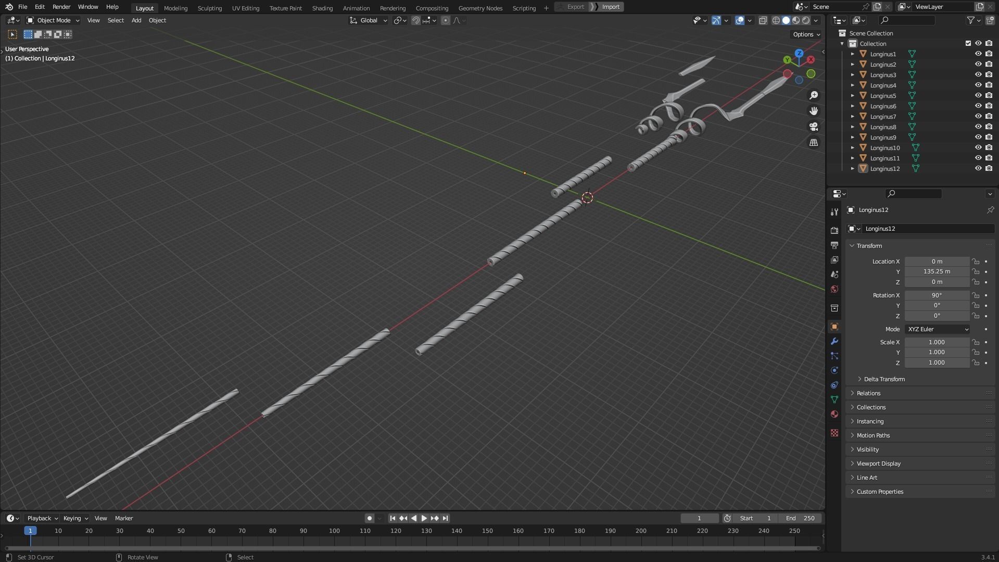Screen dimensions: 999x562
Task: Open the Scene properties tab
Action: 834,274
